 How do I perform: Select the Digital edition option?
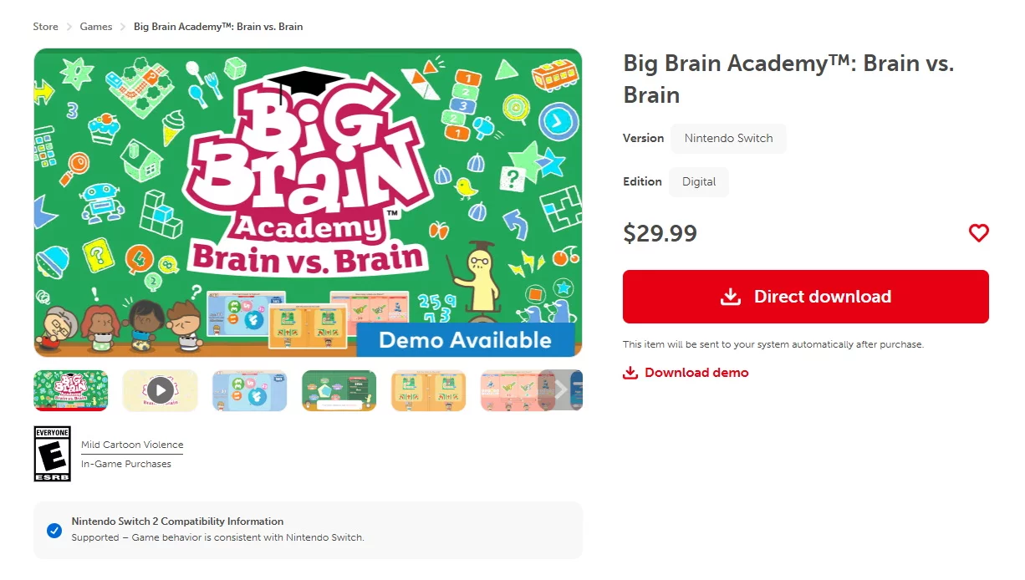[x=699, y=182]
